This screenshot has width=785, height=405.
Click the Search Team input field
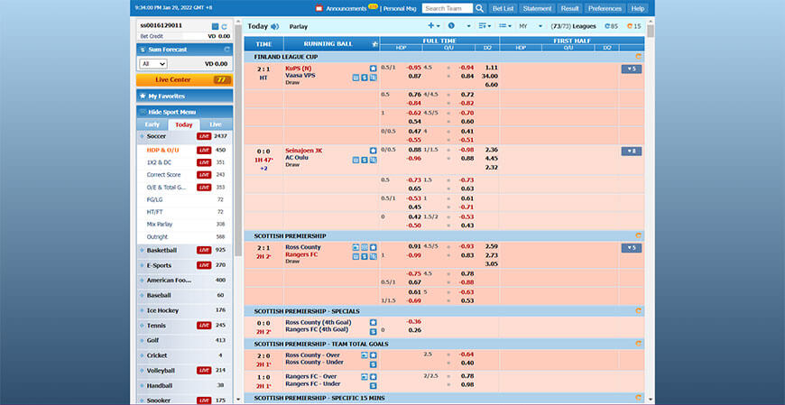447,8
